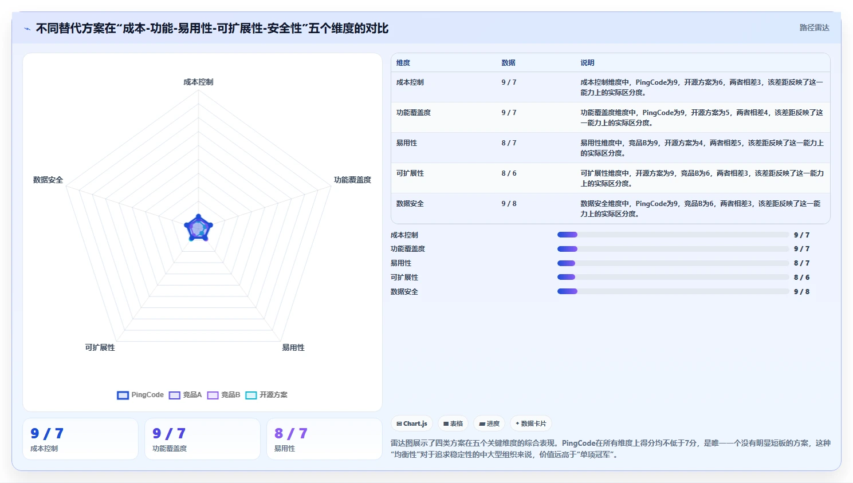Image resolution: width=853 pixels, height=483 pixels.
Task: Click the 路径雷达 label in header
Action: pos(814,27)
